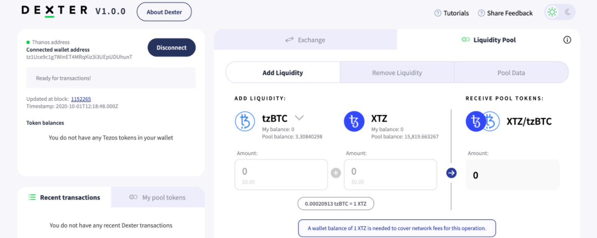597x238 pixels.
Task: Click the tzBTC token icon
Action: pos(245,121)
